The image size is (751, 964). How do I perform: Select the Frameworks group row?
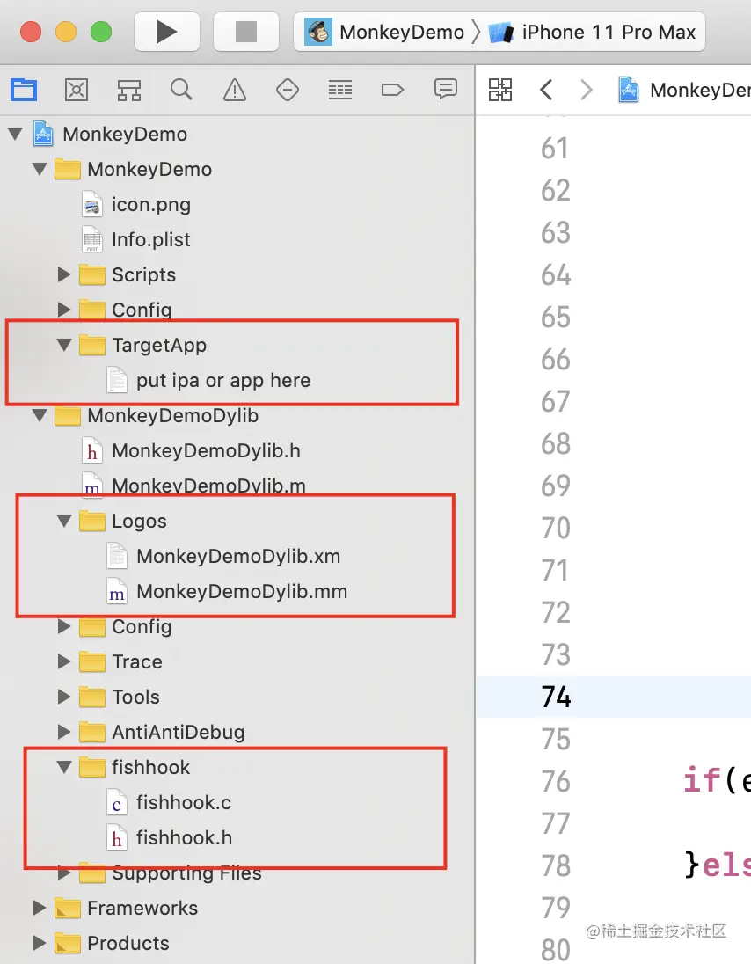click(237, 908)
